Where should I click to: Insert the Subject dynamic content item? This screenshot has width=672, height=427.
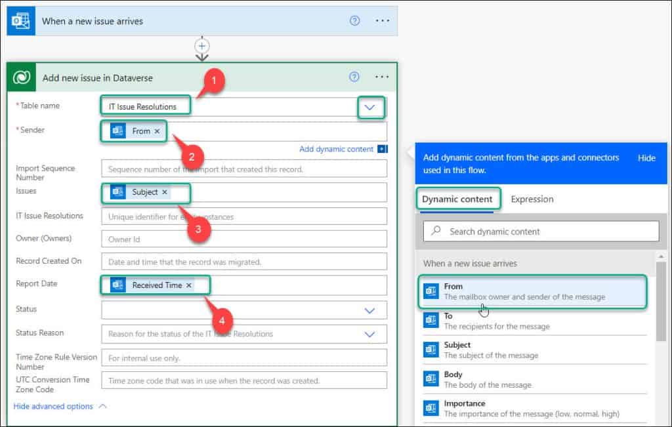[x=534, y=350]
